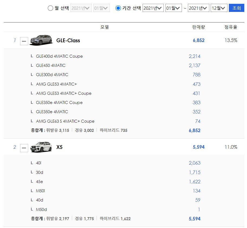Click GLE-Class 경유 3,002 total
The height and width of the screenshot is (228, 247).
click(84, 130)
